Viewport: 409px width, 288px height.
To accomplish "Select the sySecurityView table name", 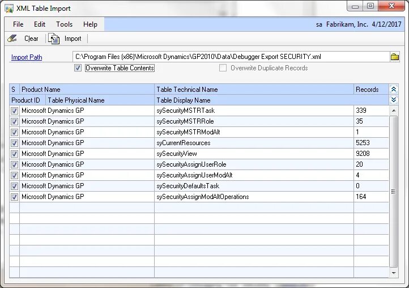I will (177, 154).
